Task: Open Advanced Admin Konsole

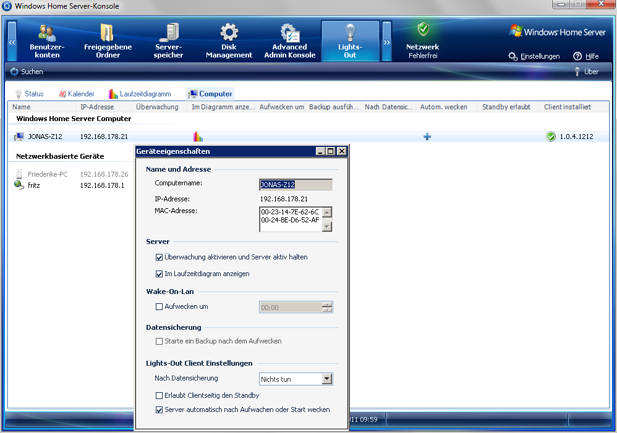Action: (289, 41)
